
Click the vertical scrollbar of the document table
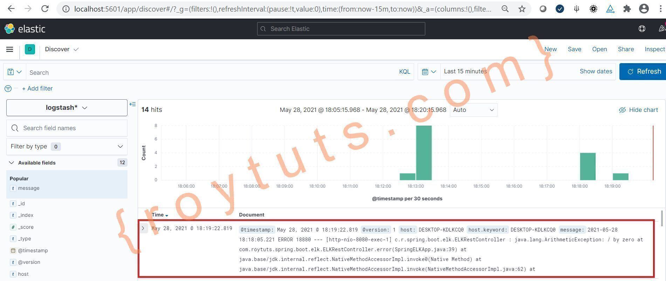(x=661, y=219)
